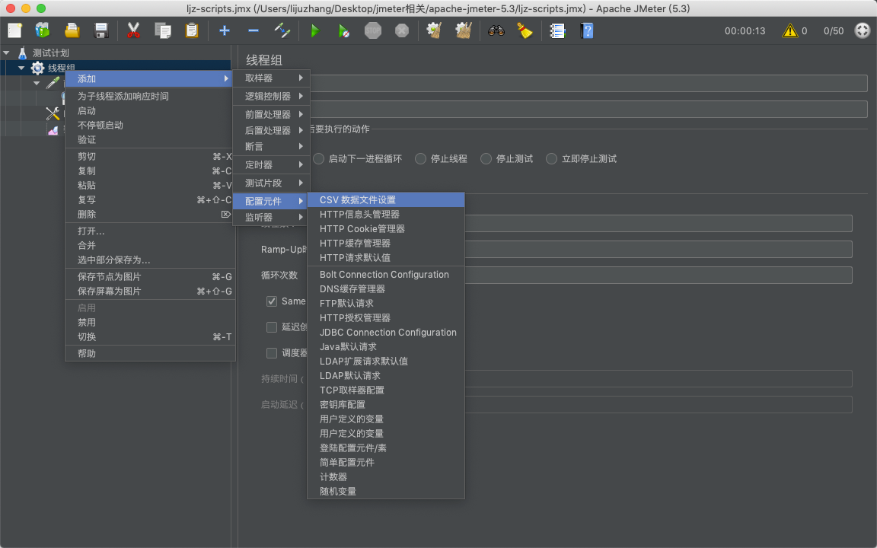Click the Reset Search broom icon
Screen dimensions: 877x548
tap(525, 30)
